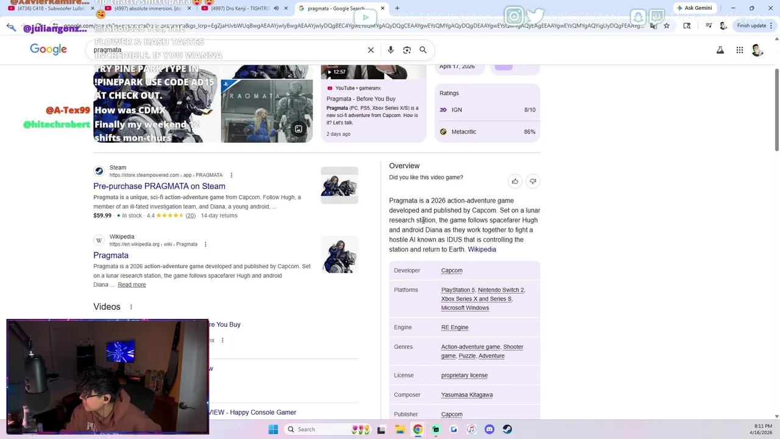Open the Google account avatar
This screenshot has height=439, width=780.
tap(757, 50)
